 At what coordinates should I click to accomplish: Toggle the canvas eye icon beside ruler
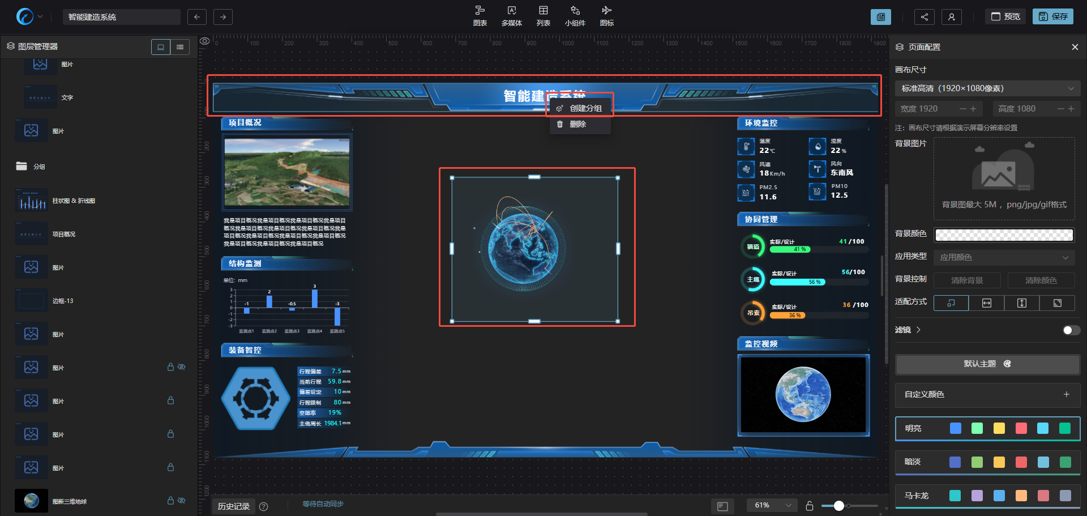(x=205, y=41)
